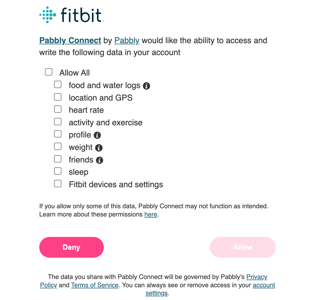Check the activity and exercise permission

pyautogui.click(x=58, y=122)
